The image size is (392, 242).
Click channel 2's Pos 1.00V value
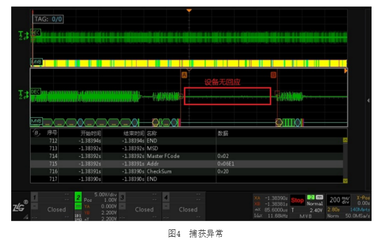pyautogui.click(x=100, y=200)
